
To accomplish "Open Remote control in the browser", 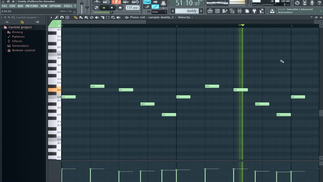I will (x=23, y=50).
